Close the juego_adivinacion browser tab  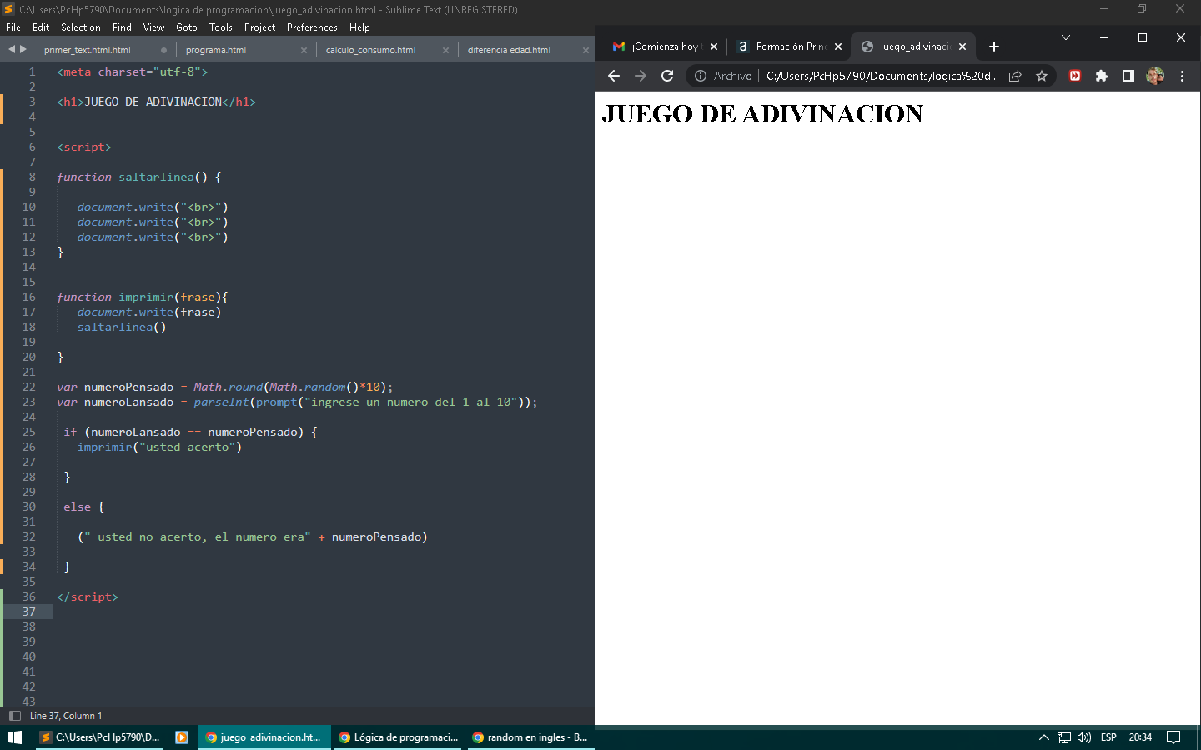(x=962, y=47)
